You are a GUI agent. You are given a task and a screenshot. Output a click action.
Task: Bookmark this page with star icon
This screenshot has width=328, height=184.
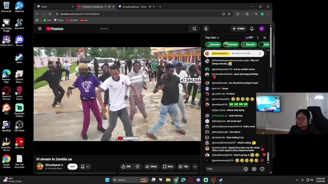point(229,14)
